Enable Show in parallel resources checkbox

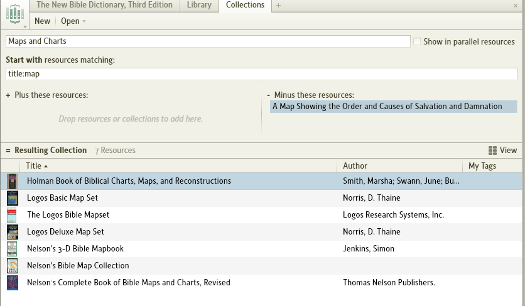417,41
